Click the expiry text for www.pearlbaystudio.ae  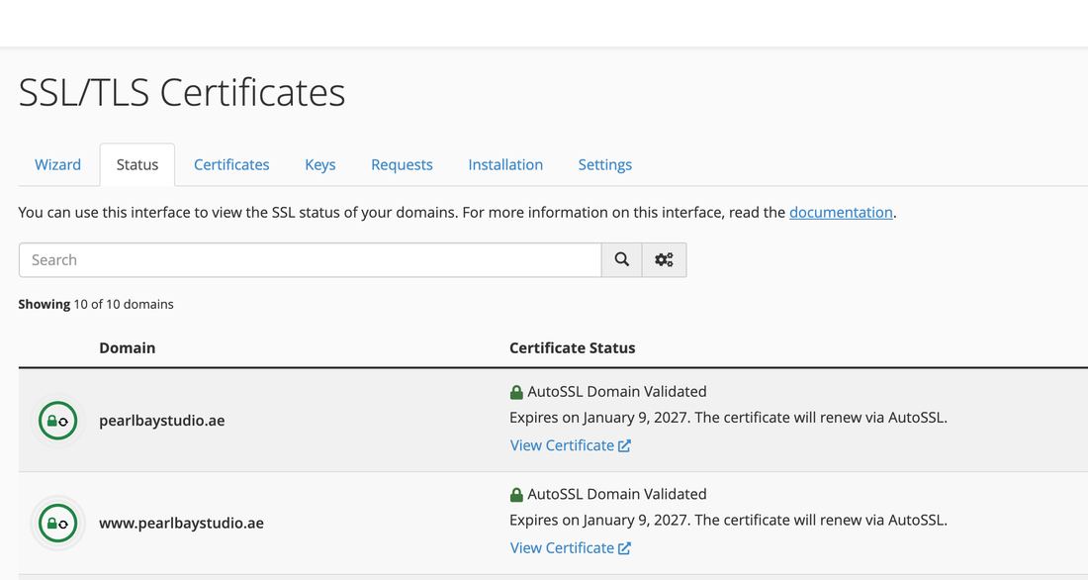[729, 521]
